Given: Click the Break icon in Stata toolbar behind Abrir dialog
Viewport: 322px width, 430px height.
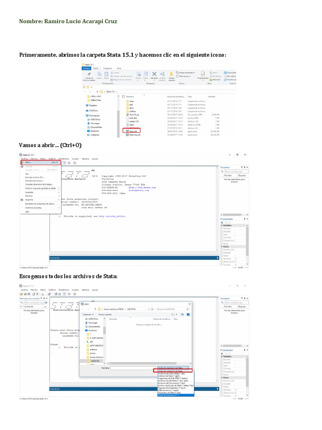Looking at the screenshot, I should coord(75,294).
